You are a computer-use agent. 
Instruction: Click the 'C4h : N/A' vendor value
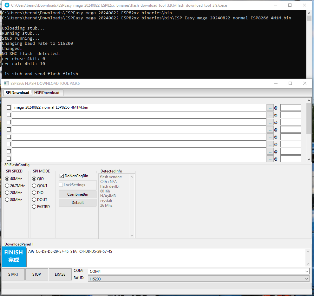108,182
